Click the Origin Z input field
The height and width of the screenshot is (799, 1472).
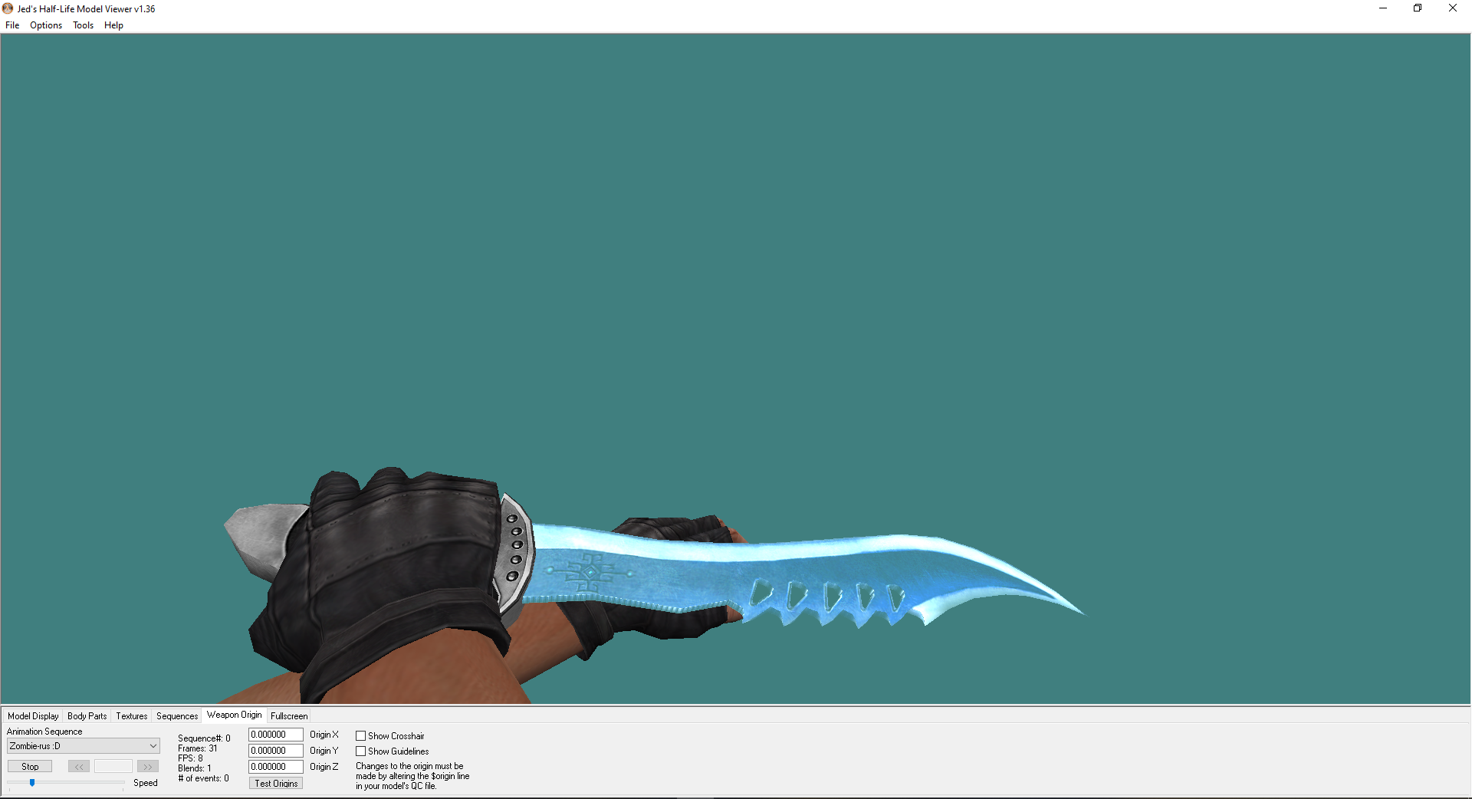tap(276, 767)
